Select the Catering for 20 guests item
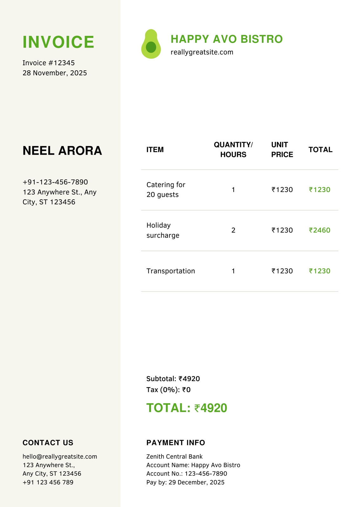The image size is (359, 507). tap(166, 189)
